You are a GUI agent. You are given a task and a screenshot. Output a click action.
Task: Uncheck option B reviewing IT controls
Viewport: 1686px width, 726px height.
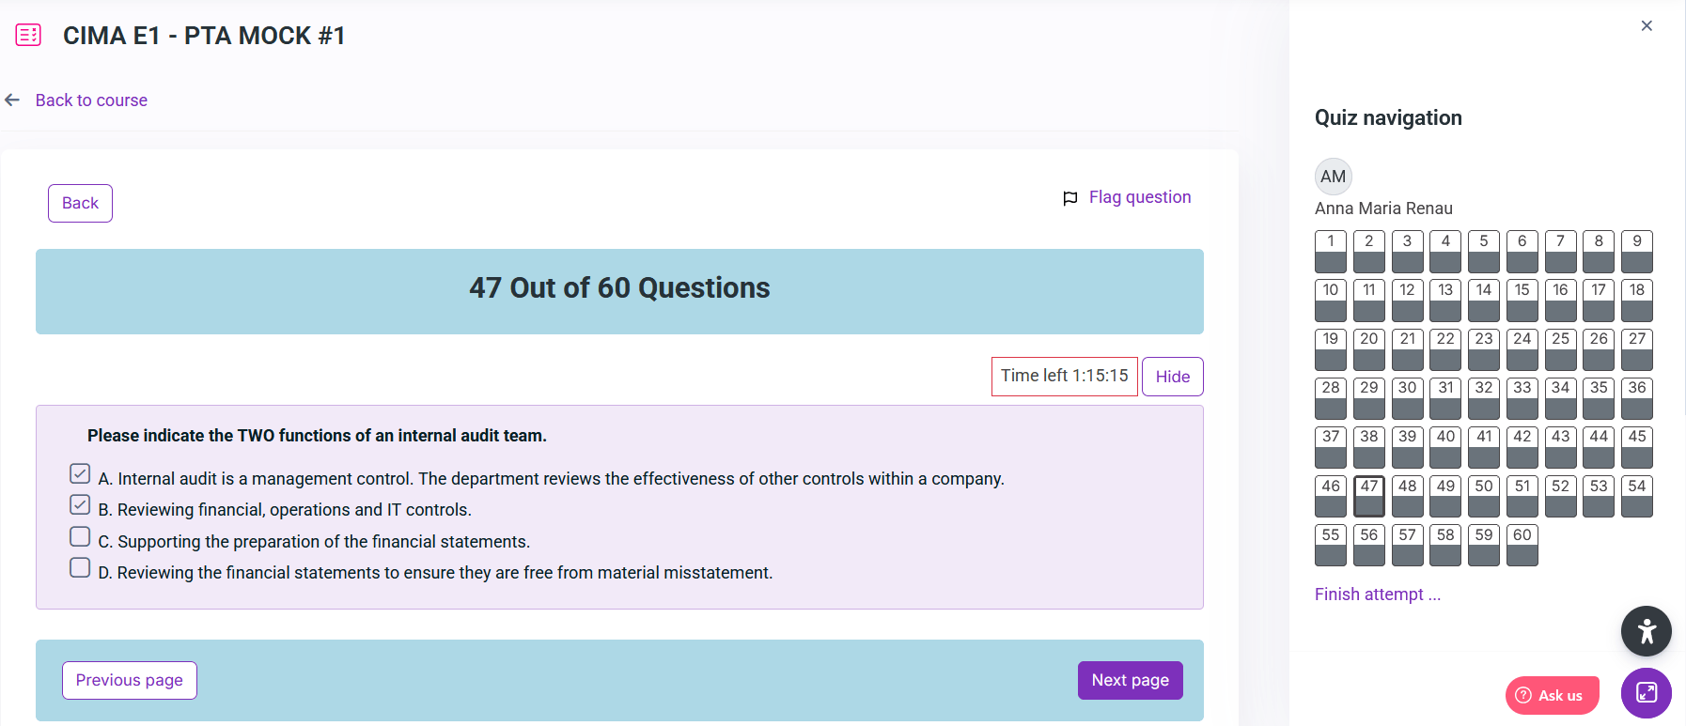(80, 505)
